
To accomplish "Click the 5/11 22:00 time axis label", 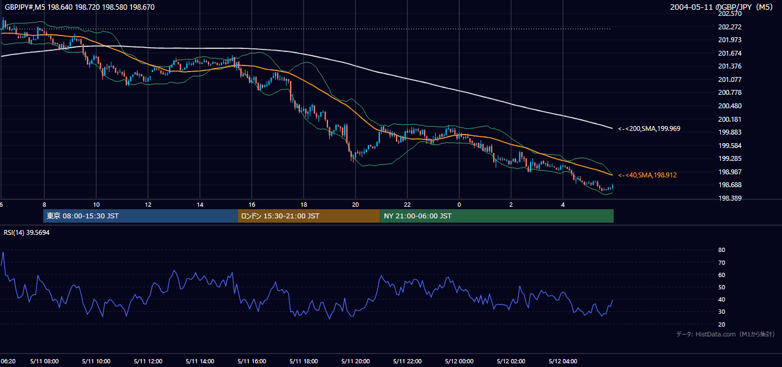I will [408, 361].
